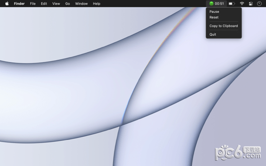Click the green timer status dot
The height and width of the screenshot is (166, 266).
click(211, 4)
